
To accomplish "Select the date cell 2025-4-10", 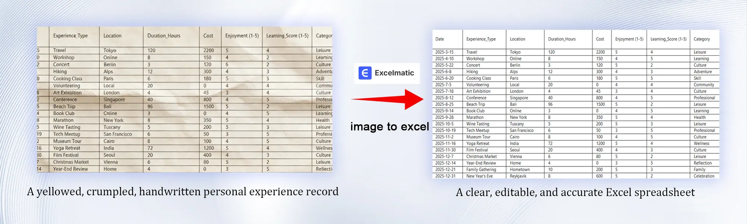I will point(444,59).
